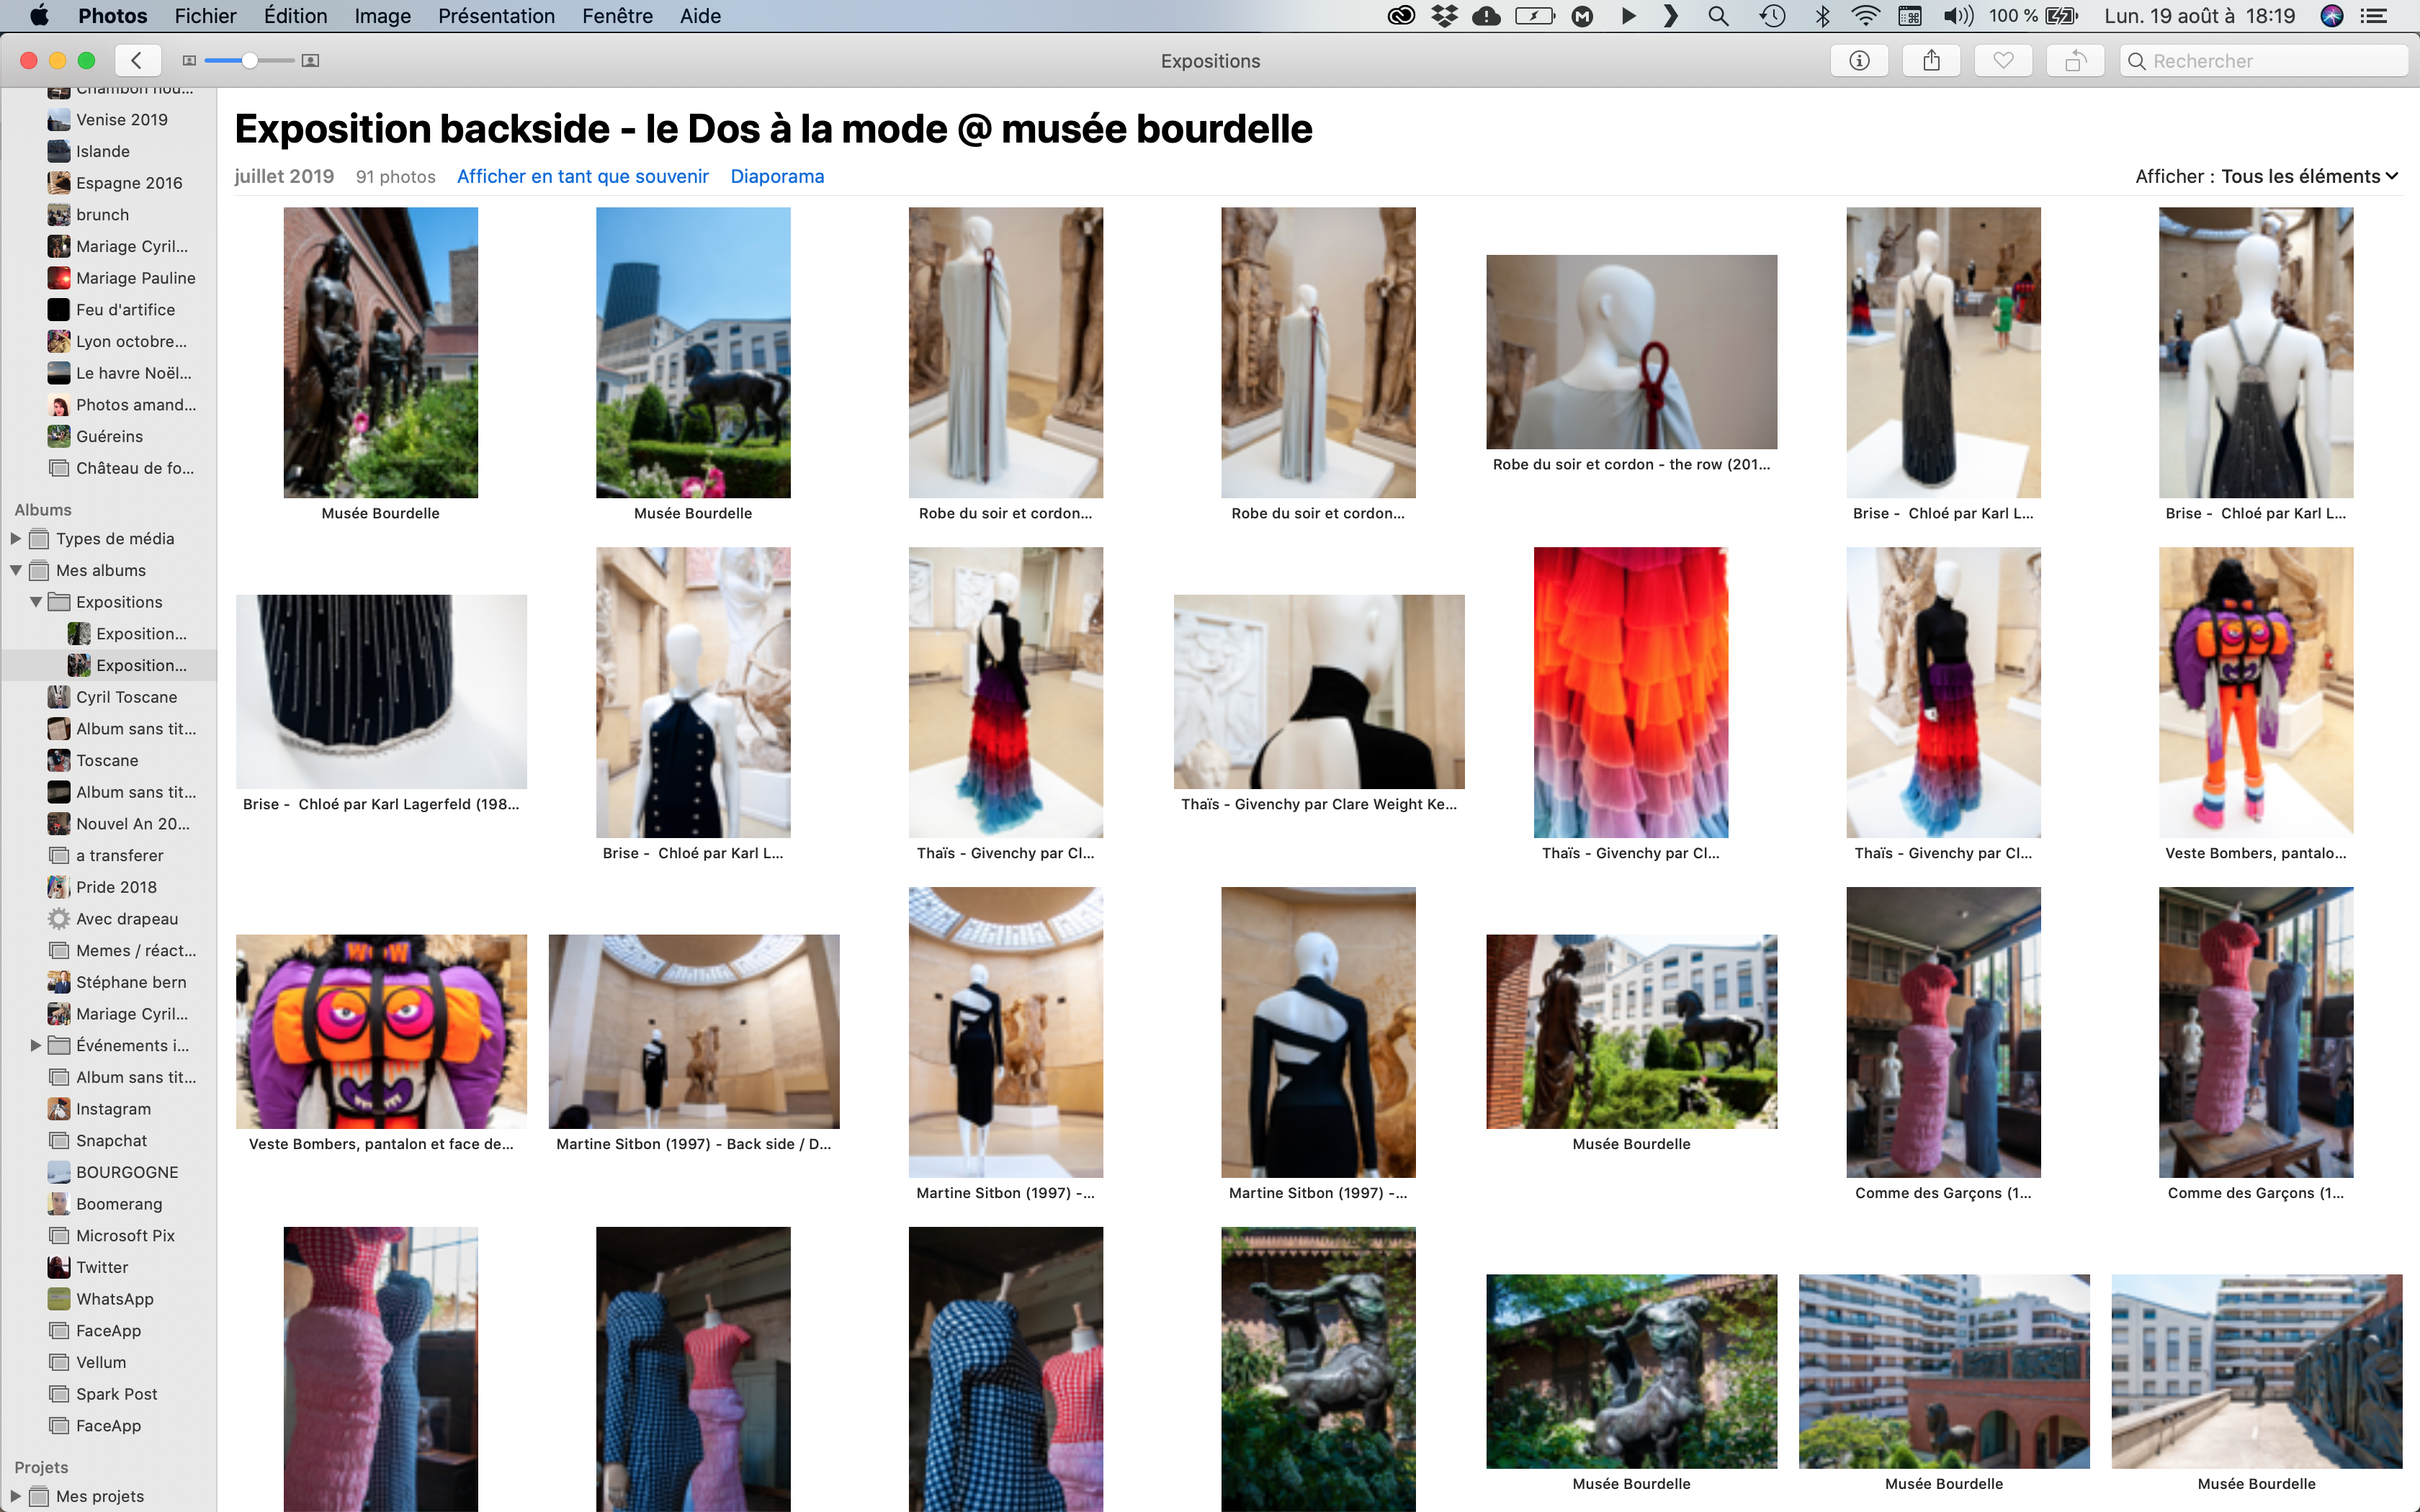Image resolution: width=2420 pixels, height=1512 pixels.
Task: Open the Dropbox menu bar icon
Action: click(1444, 16)
